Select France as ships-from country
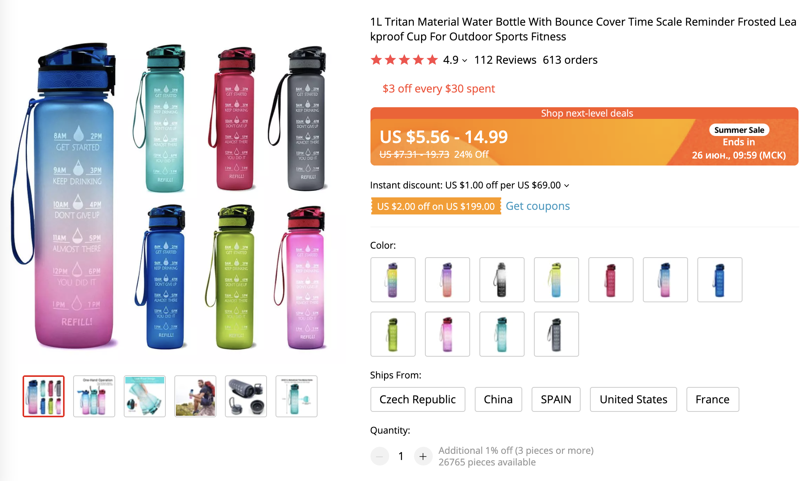The width and height of the screenshot is (811, 481). [712, 399]
